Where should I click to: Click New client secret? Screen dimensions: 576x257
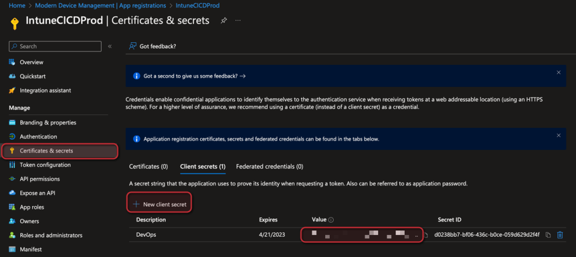click(x=159, y=204)
